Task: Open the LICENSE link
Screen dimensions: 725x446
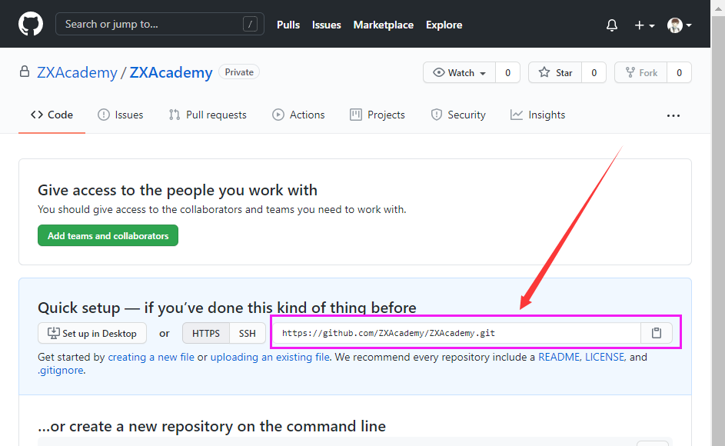Action: click(x=605, y=357)
